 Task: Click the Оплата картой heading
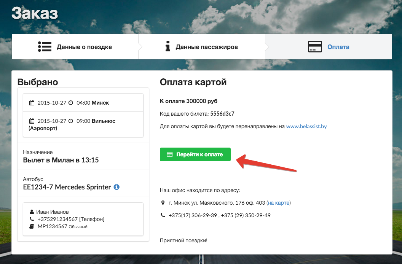(193, 82)
